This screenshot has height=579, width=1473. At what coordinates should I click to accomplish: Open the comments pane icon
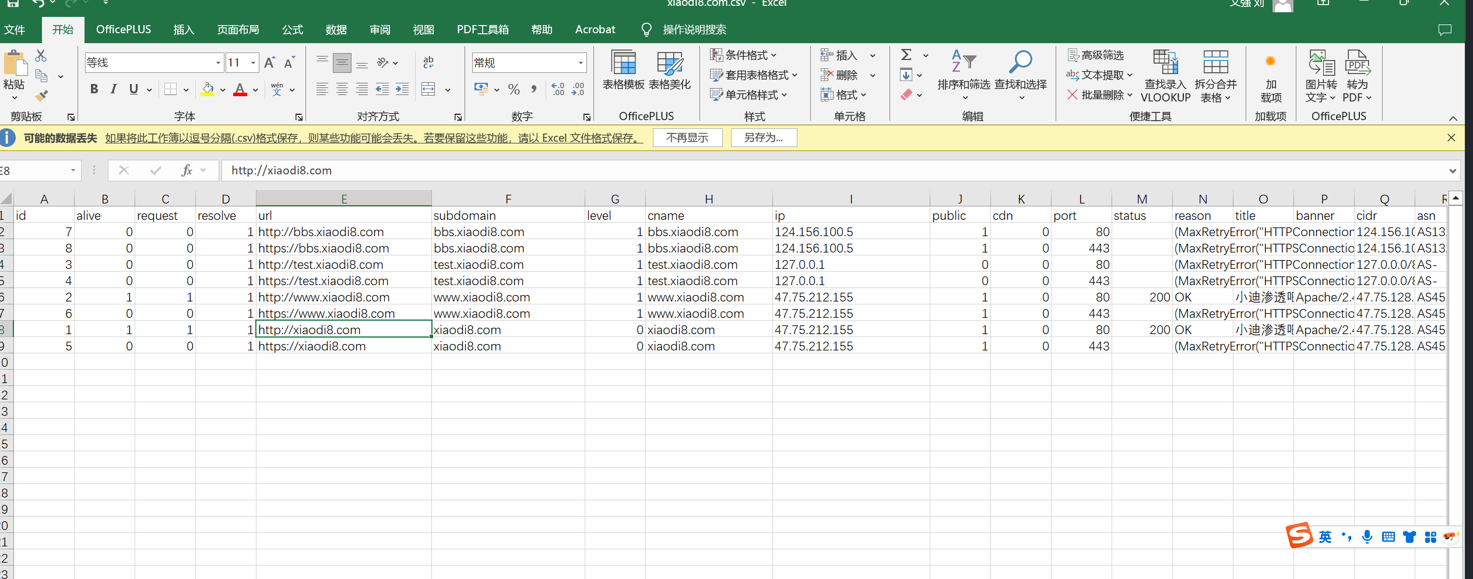pos(1445,30)
